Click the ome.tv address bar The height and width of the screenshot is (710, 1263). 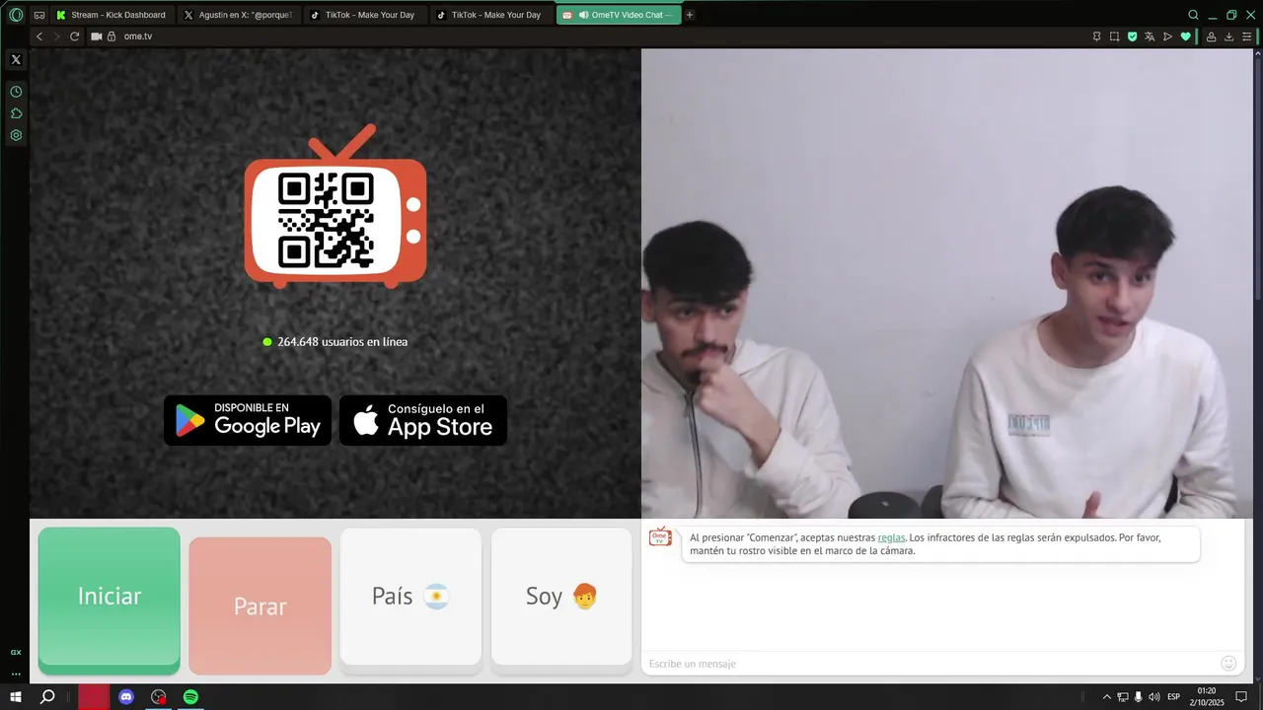[x=592, y=36]
